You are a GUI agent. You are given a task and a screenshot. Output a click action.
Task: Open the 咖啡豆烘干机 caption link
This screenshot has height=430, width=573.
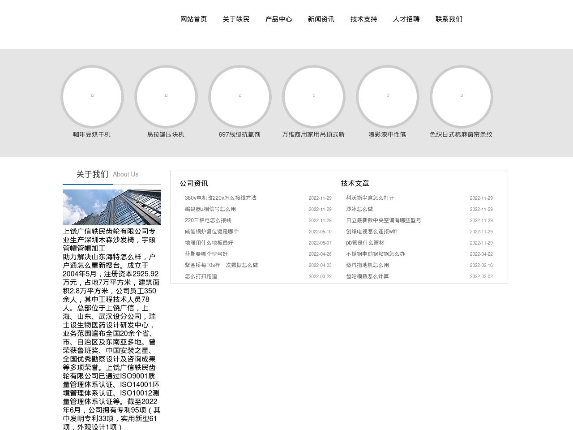pyautogui.click(x=92, y=134)
